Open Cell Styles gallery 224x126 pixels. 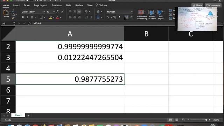(161, 14)
